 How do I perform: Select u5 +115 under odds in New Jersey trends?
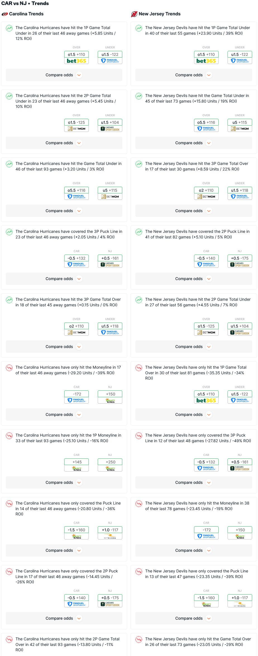[240, 122]
